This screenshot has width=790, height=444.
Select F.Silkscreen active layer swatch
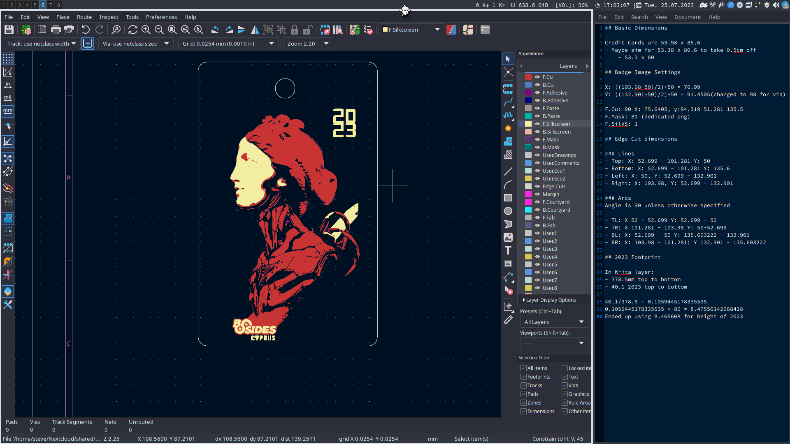[529, 124]
